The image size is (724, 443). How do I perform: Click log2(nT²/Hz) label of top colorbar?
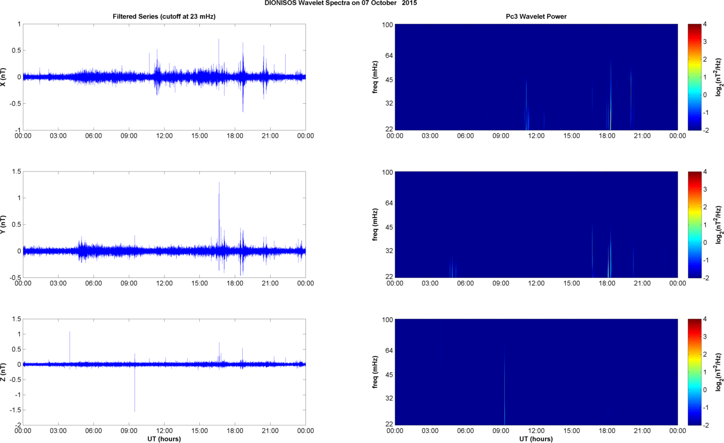coord(719,77)
